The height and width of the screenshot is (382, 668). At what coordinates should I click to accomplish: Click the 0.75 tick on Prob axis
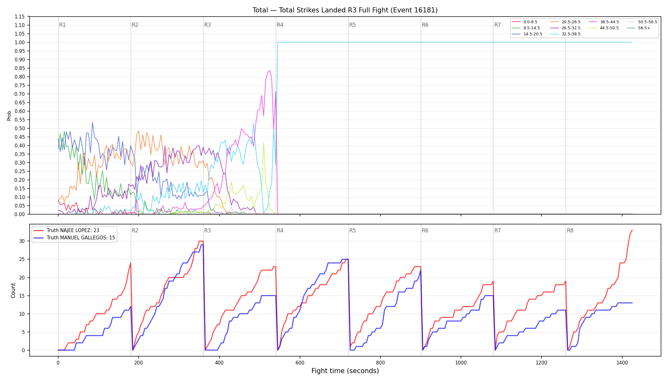[x=20, y=85]
